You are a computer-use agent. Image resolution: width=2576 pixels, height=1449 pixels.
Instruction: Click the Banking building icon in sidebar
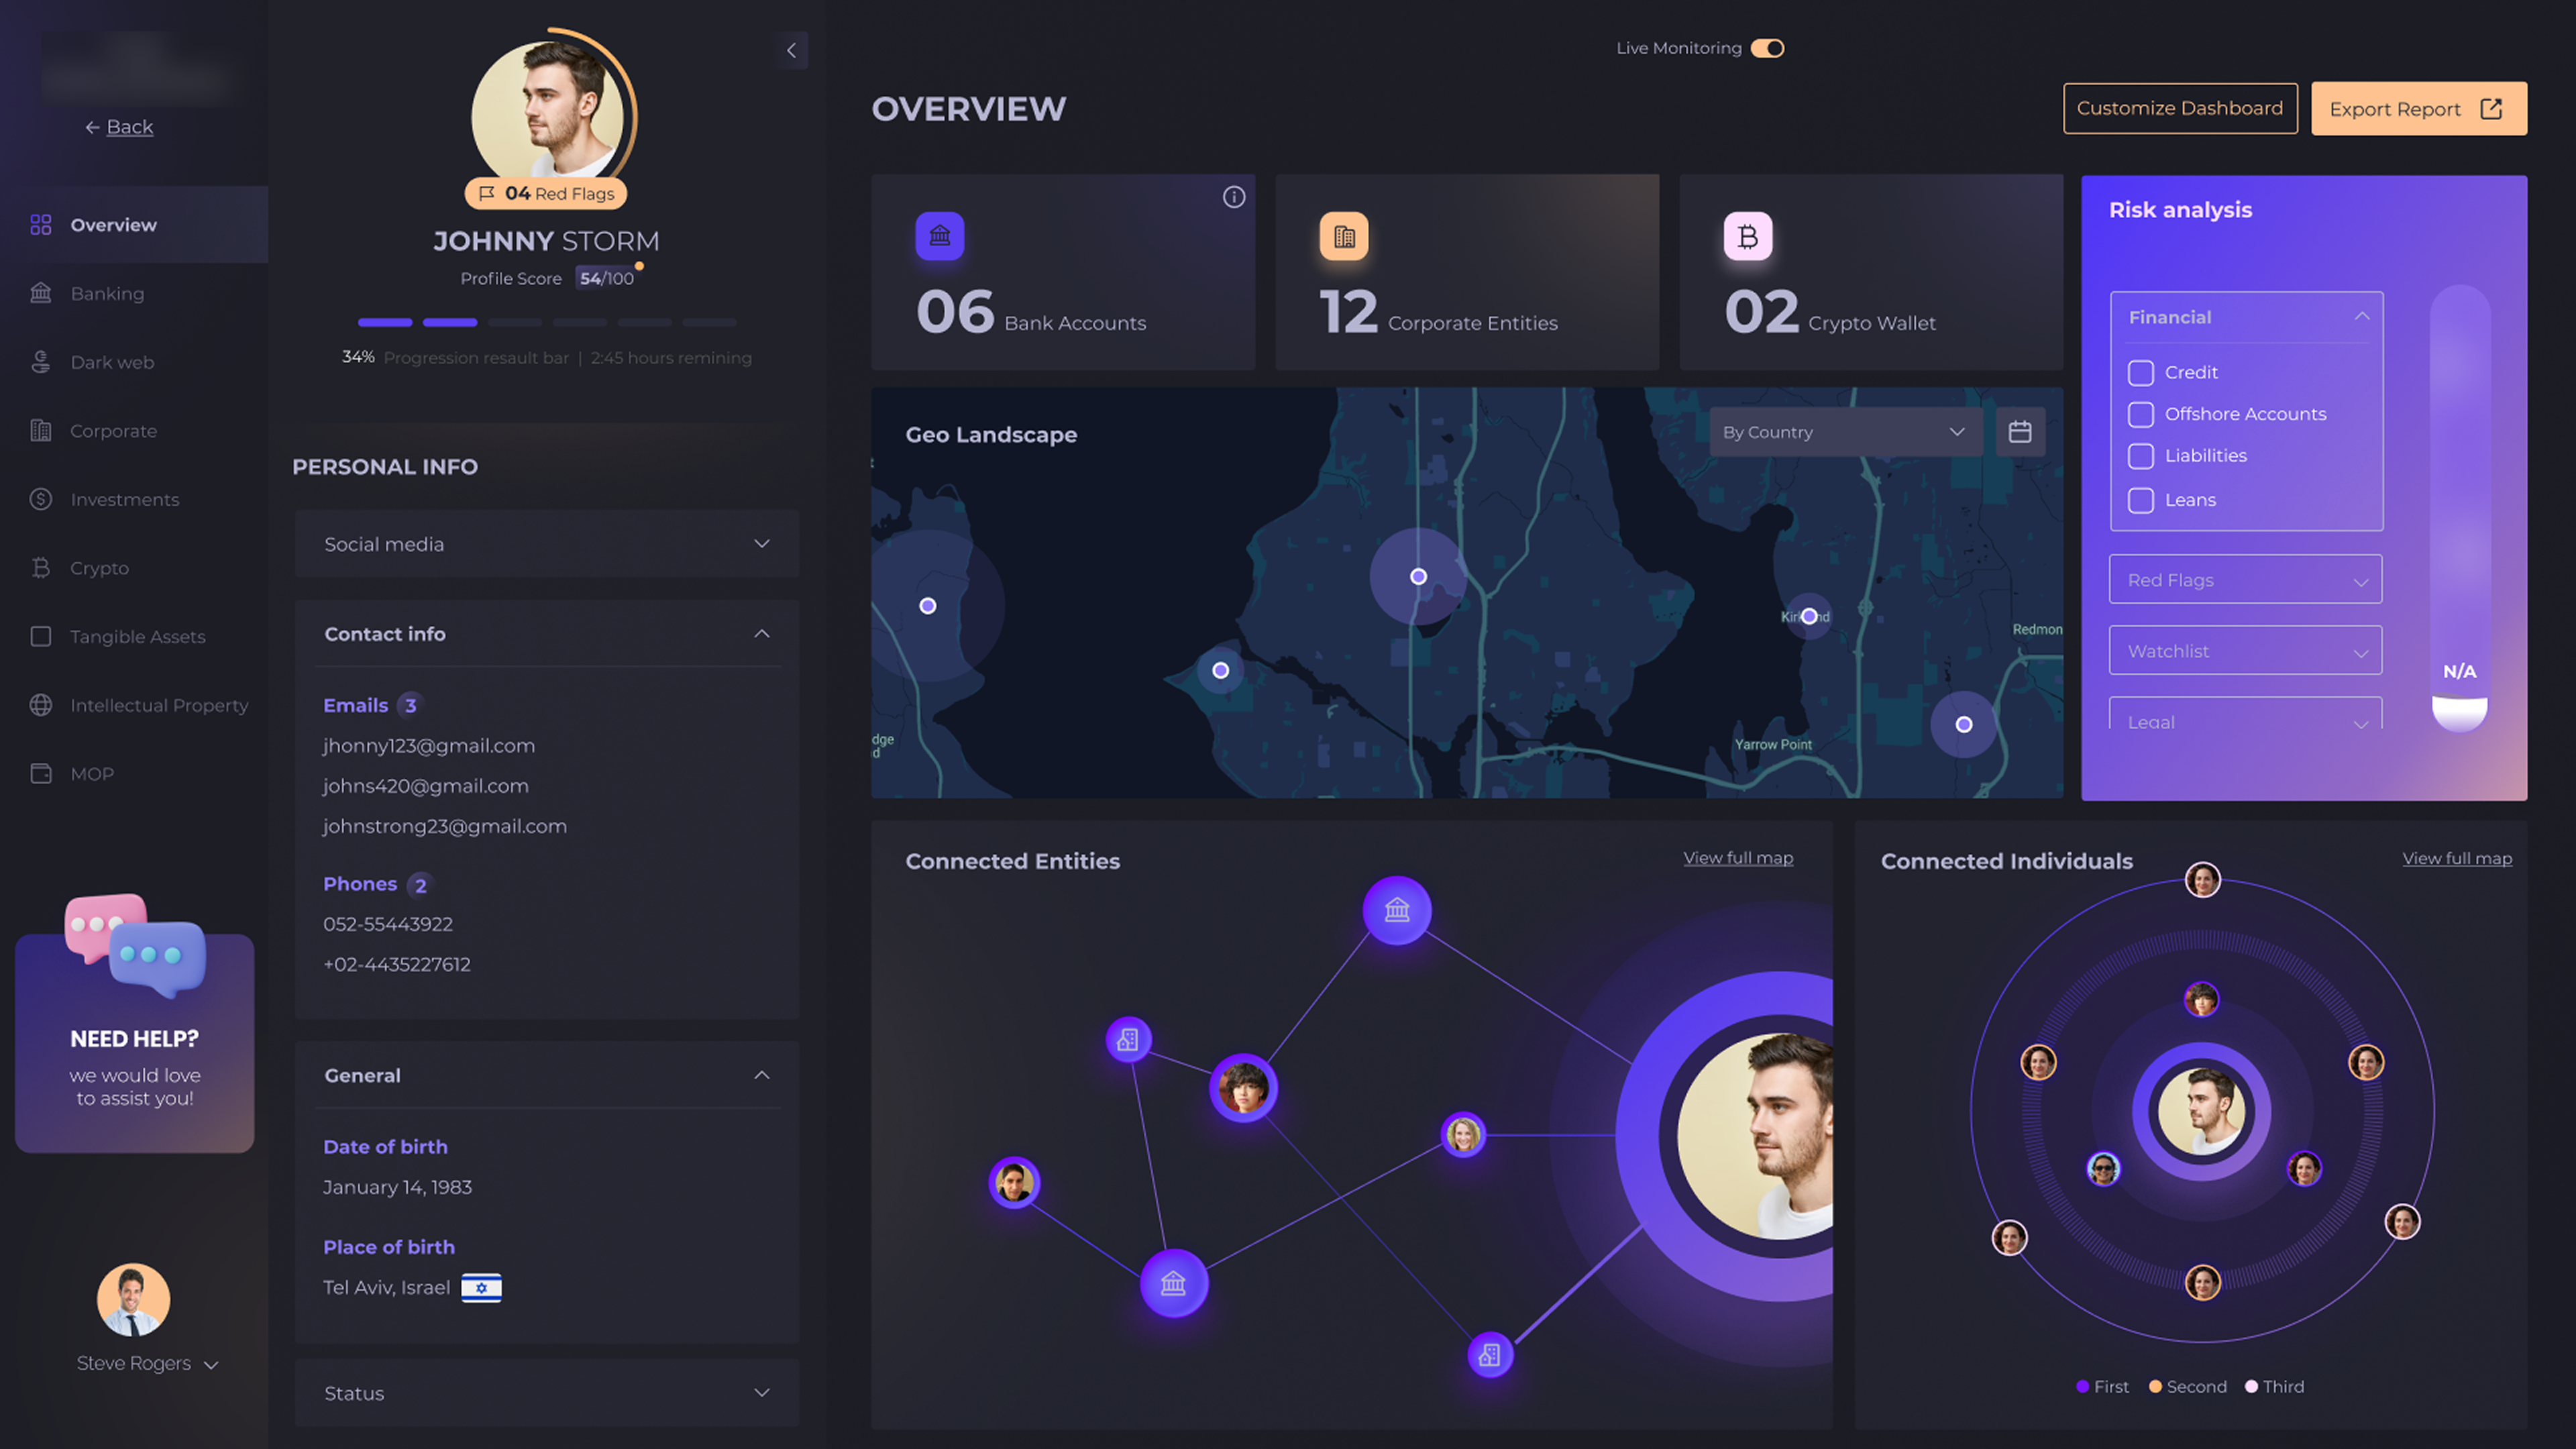coord(40,293)
